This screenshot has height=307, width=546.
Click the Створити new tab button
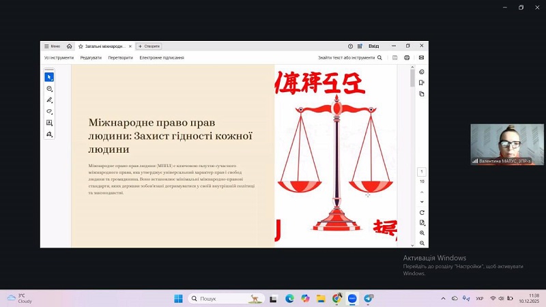[149, 46]
